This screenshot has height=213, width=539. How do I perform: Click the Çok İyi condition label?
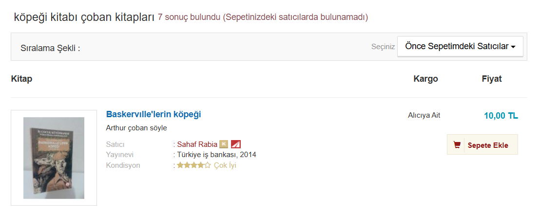[225, 165]
